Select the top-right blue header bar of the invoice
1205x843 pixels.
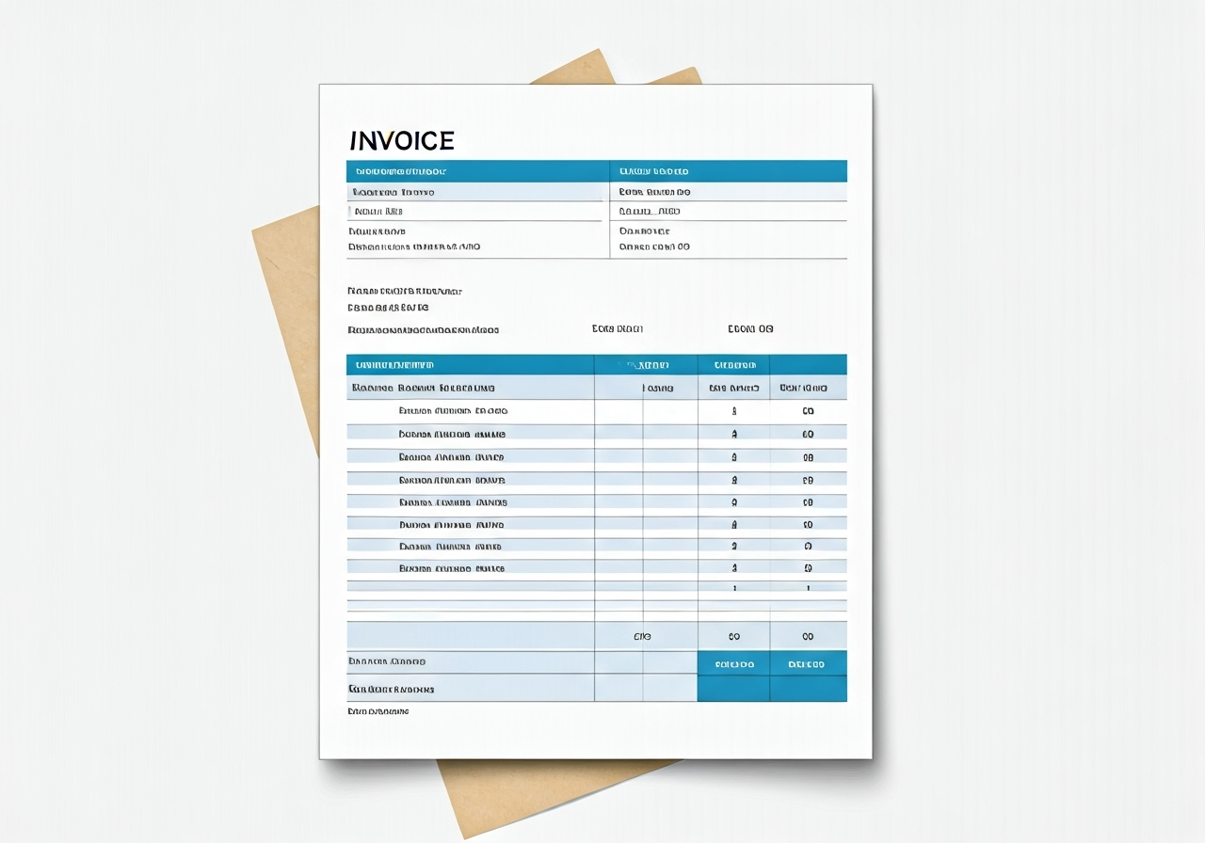pyautogui.click(x=728, y=171)
